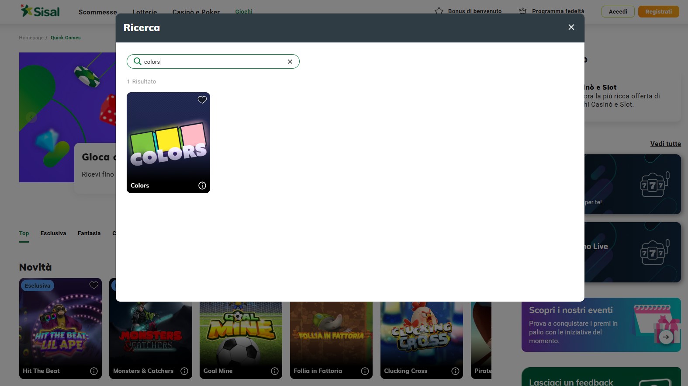Show Clucking Cross game info
Viewport: 688px width, 386px height.
[455, 371]
